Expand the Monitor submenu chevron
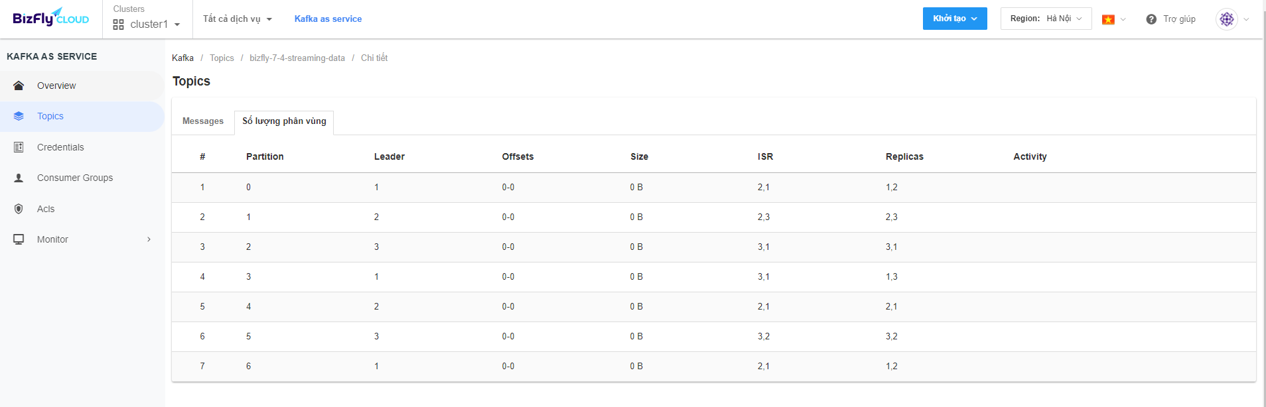 (x=149, y=239)
